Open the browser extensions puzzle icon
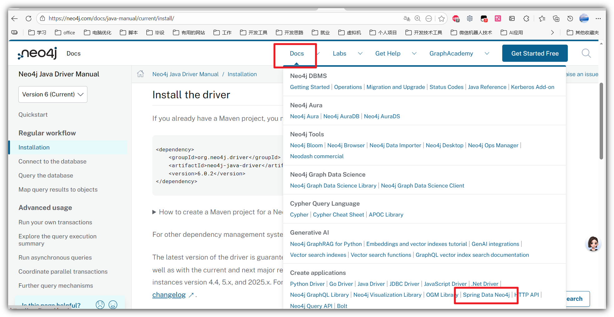 (x=526, y=18)
